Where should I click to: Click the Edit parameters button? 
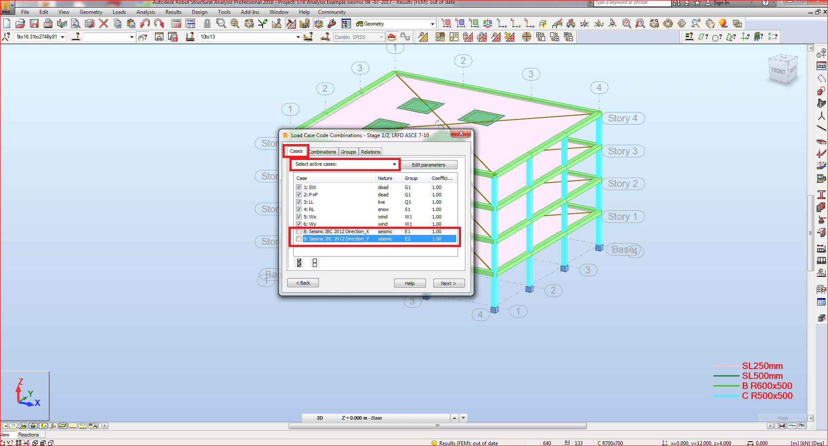point(429,165)
